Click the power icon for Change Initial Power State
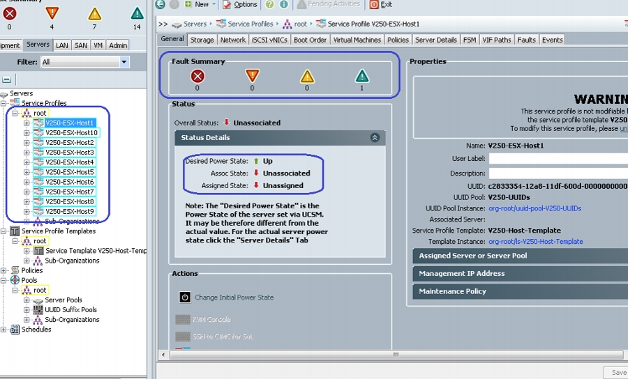 tap(185, 297)
